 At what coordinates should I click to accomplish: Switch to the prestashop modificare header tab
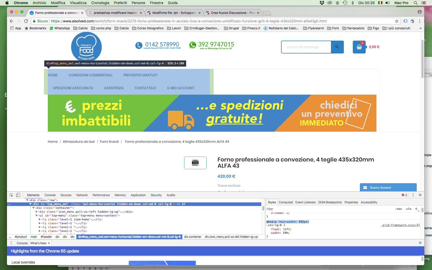[x=115, y=13]
